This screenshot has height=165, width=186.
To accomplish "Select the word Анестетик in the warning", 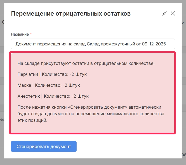I will [28, 96].
